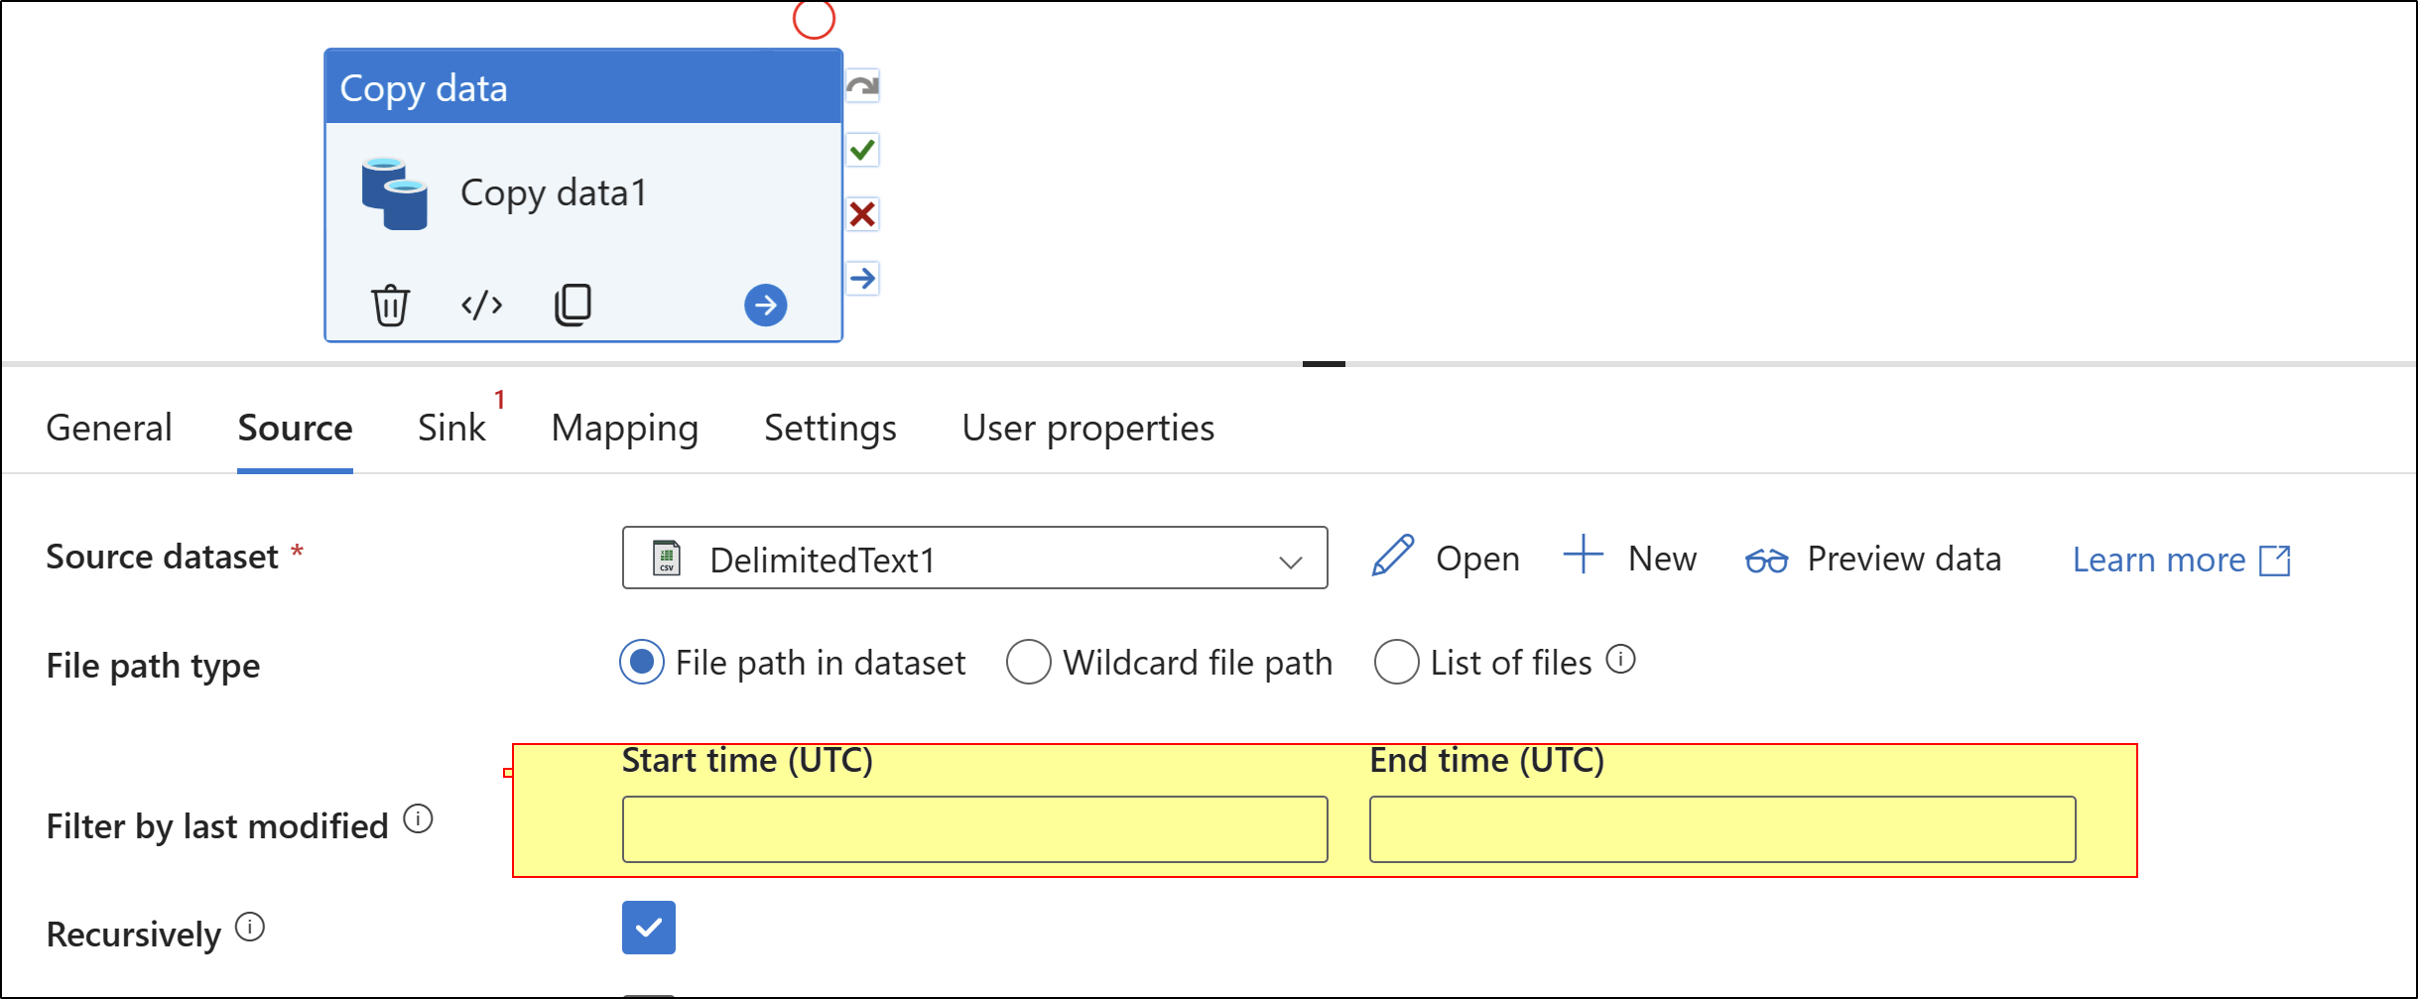Uncheck the Recursively checkbox
2418x999 pixels.
[x=649, y=928]
